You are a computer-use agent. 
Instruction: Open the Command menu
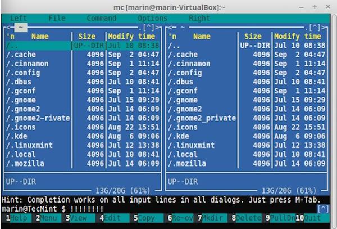click(x=102, y=18)
